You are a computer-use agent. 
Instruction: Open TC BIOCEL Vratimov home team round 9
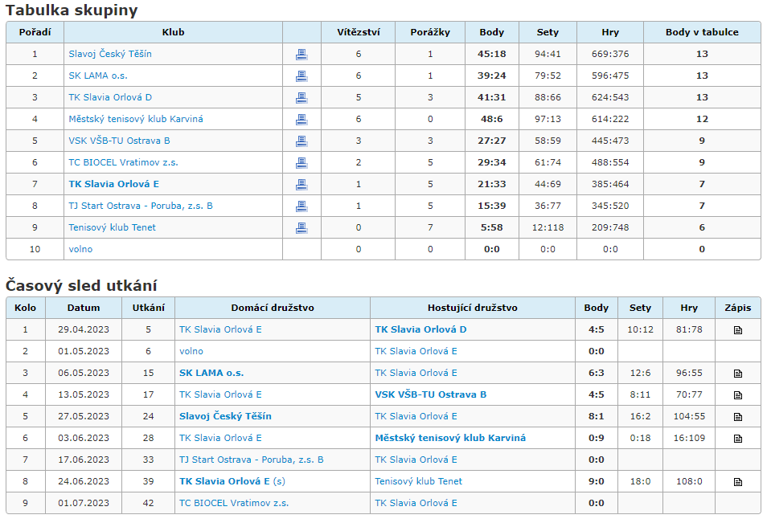tap(234, 503)
